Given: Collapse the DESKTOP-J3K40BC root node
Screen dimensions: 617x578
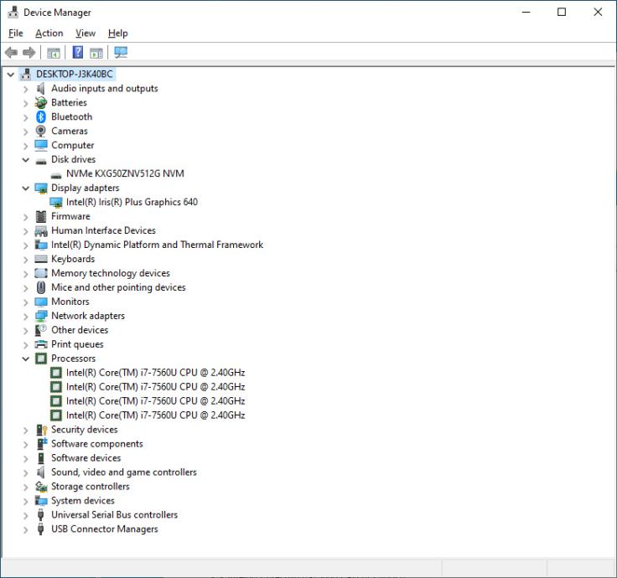Looking at the screenshot, I should point(11,75).
